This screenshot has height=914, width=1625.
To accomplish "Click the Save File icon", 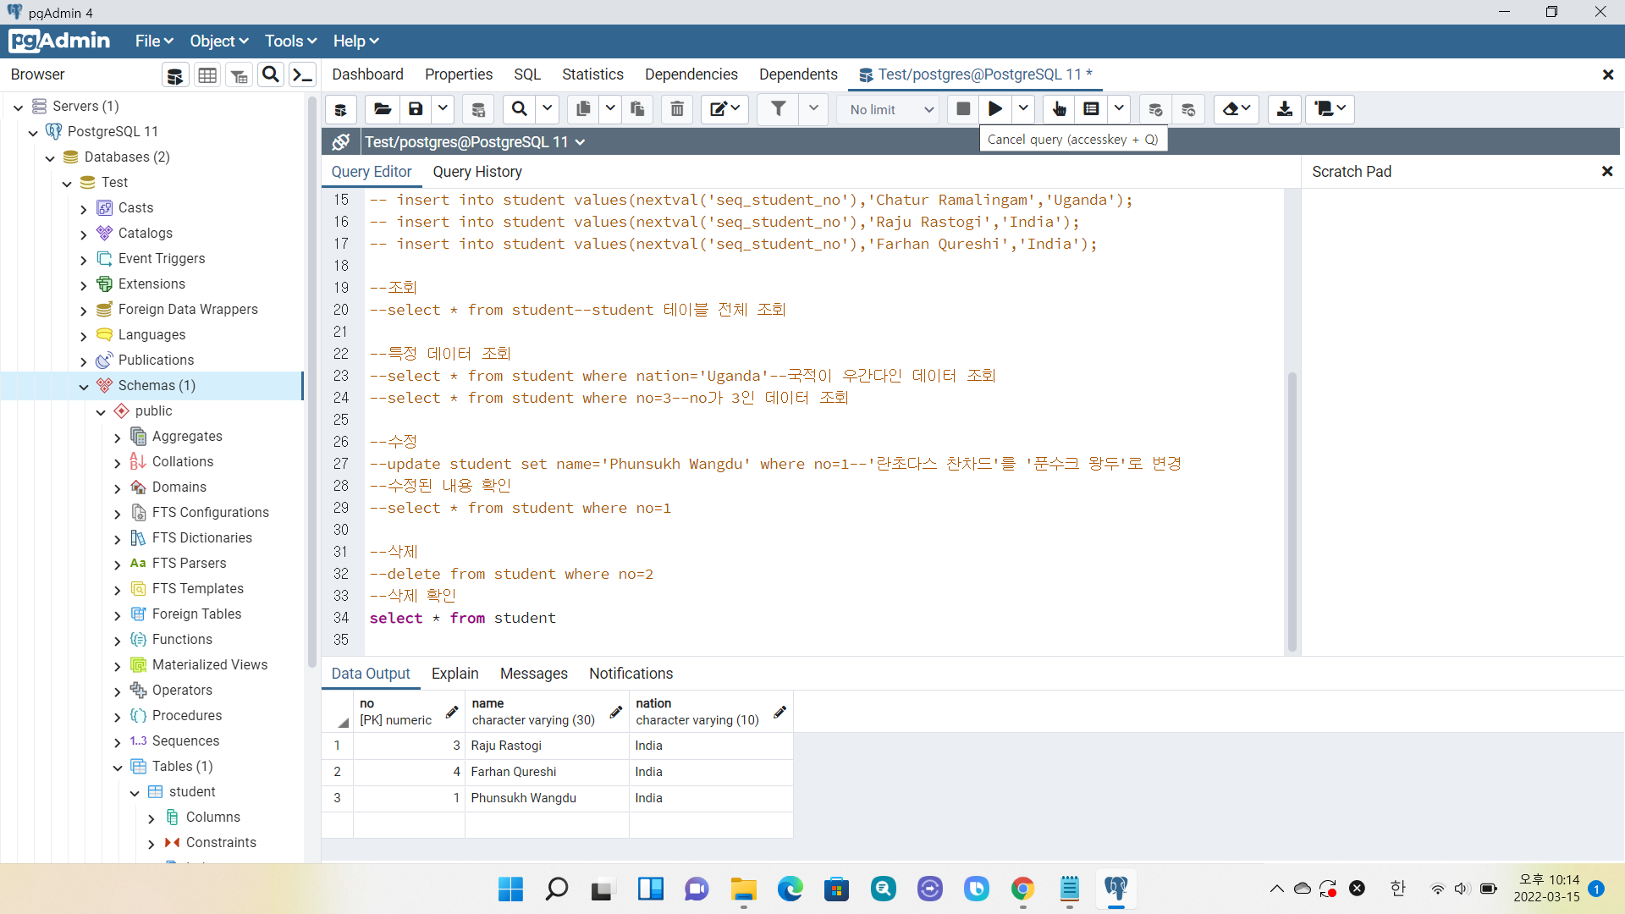I will 416,109.
